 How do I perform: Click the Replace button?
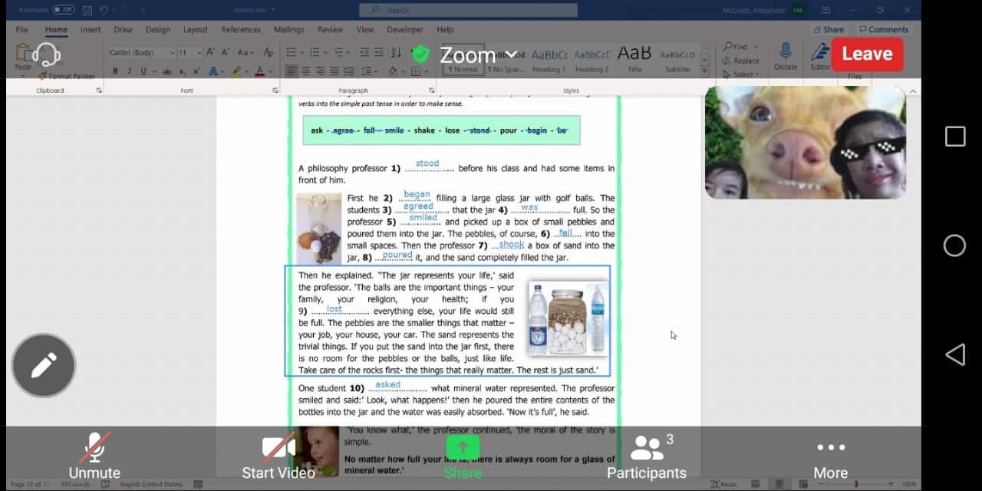click(x=740, y=61)
